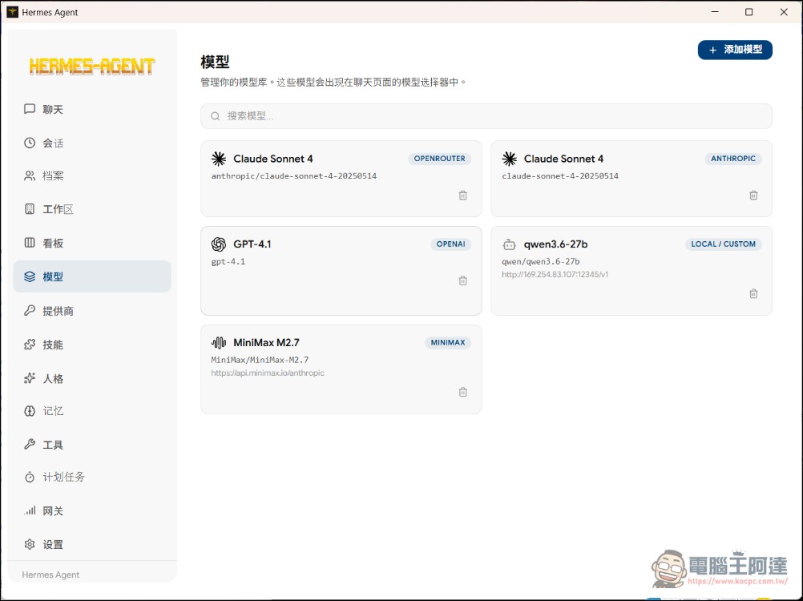Open 记忆 memory section
Screen dimensions: 803x601
click(92, 411)
